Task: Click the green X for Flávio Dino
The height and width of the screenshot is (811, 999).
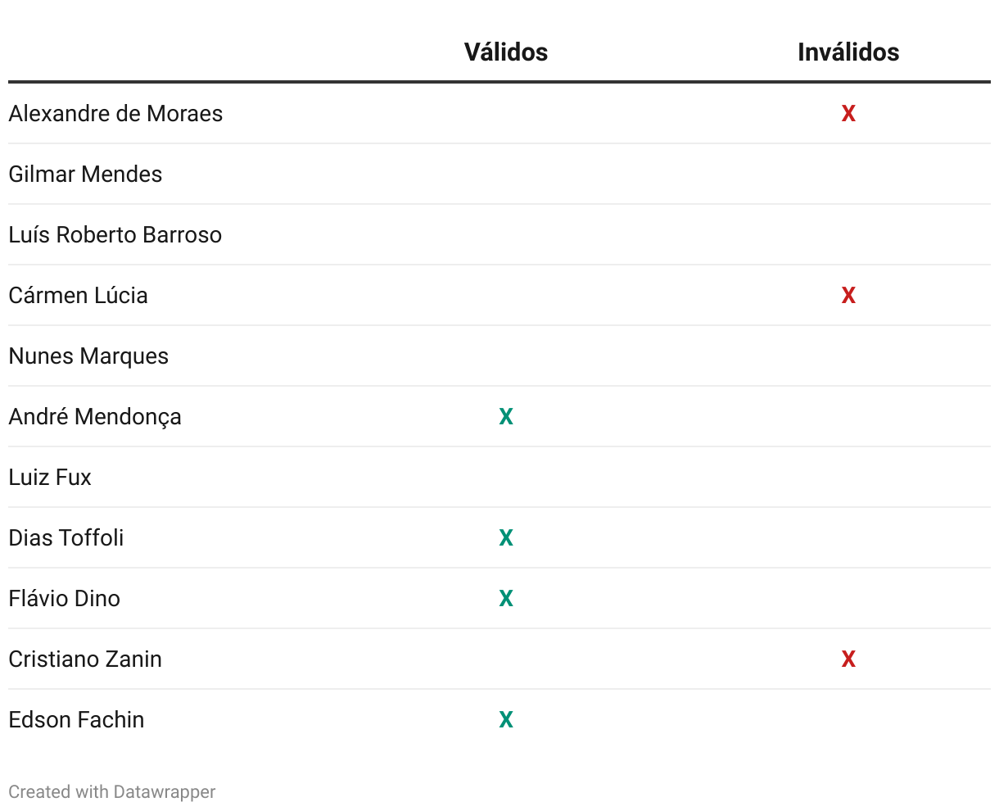Action: point(506,599)
